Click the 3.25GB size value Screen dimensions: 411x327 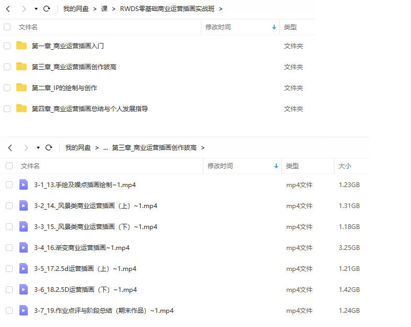pos(349,247)
